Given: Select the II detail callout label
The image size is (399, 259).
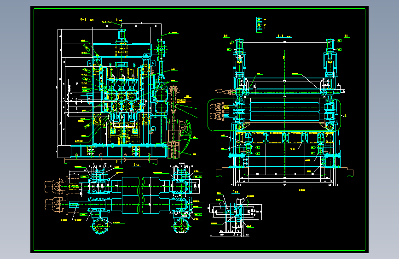Looking at the screenshot, I should coord(345,116).
